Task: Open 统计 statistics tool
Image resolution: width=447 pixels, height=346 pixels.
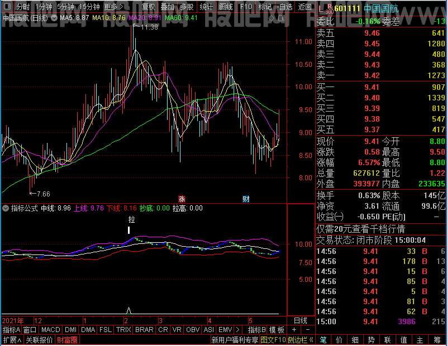Action: coord(206,7)
